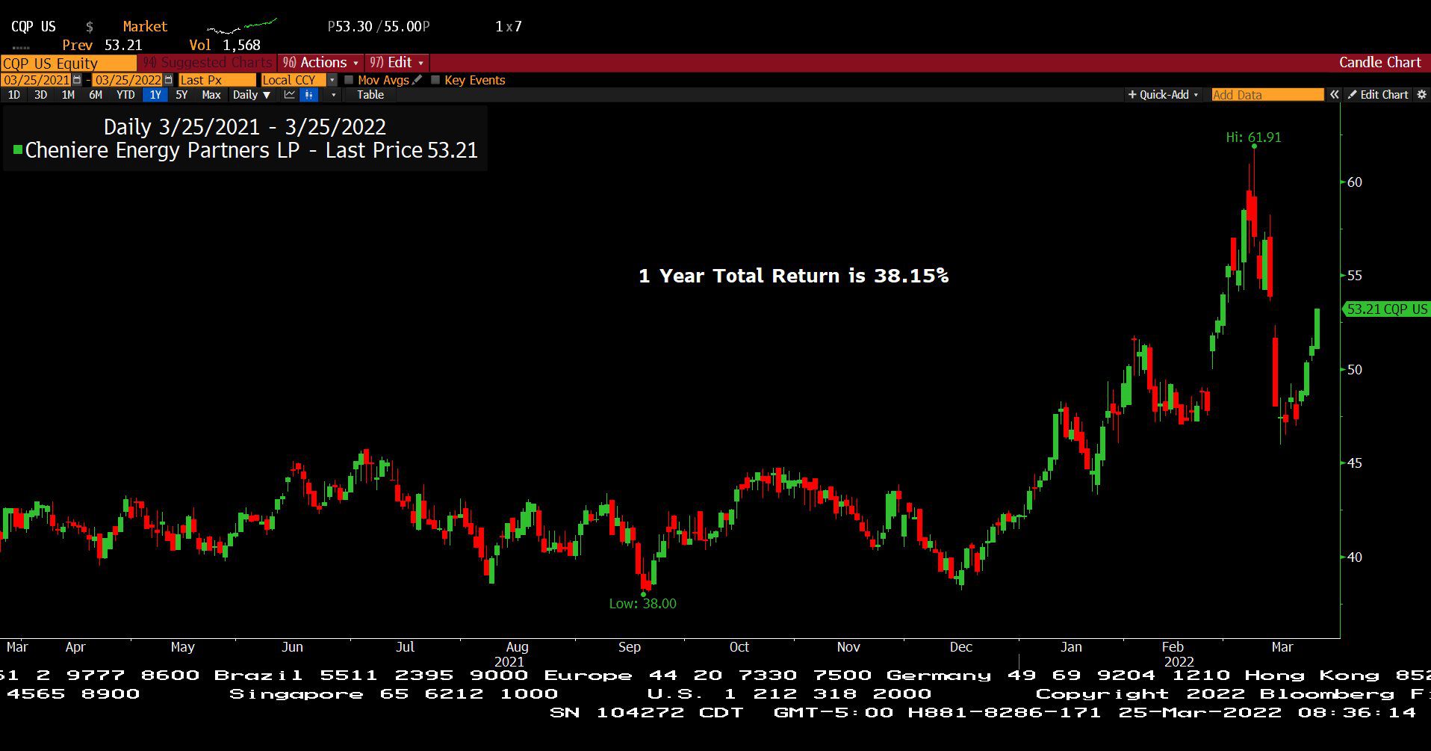Click the Feb x-axis month label
Screen dimensions: 1431x751
[x=1173, y=647]
